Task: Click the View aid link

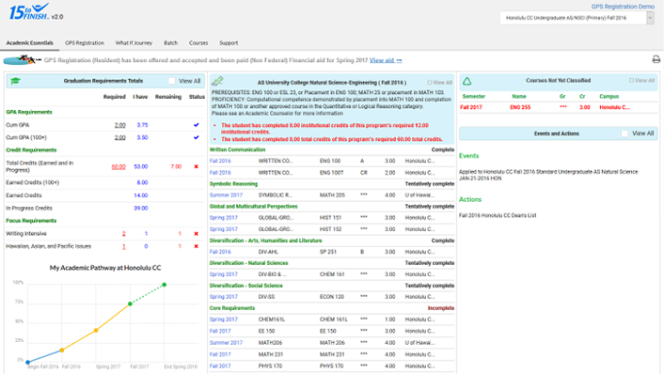Action: coord(386,60)
